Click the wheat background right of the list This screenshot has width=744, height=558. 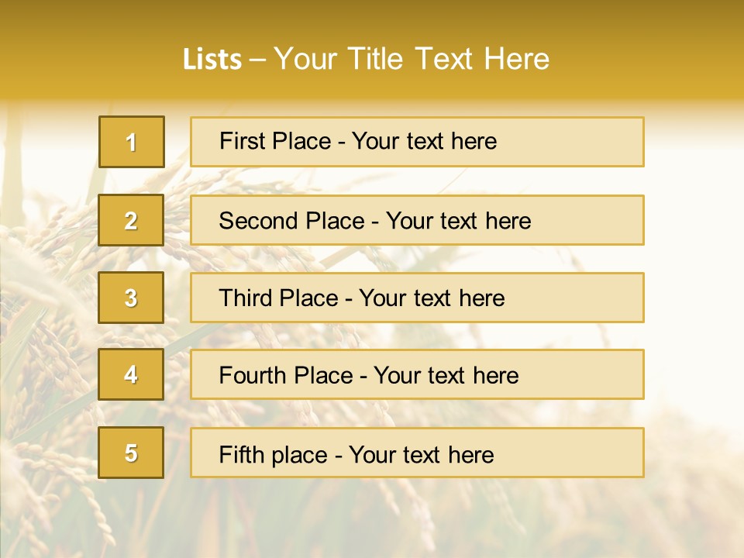tap(694, 310)
